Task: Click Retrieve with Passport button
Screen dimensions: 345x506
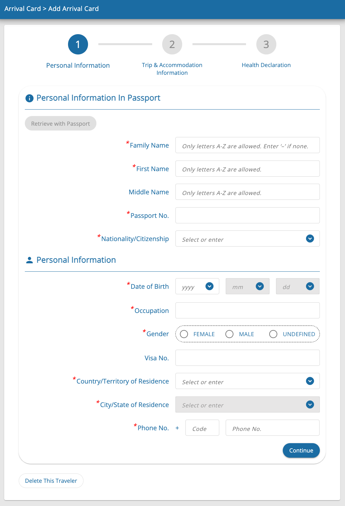Action: 61,123
